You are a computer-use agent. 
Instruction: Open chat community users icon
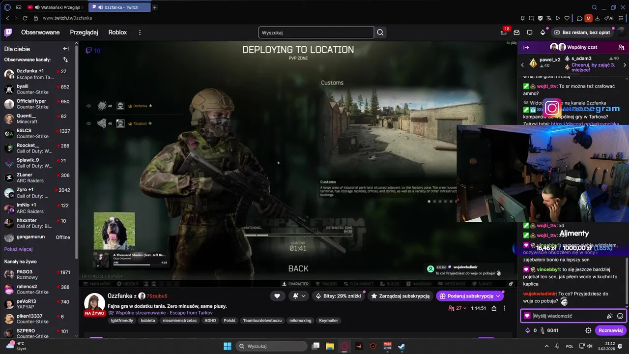click(x=621, y=48)
